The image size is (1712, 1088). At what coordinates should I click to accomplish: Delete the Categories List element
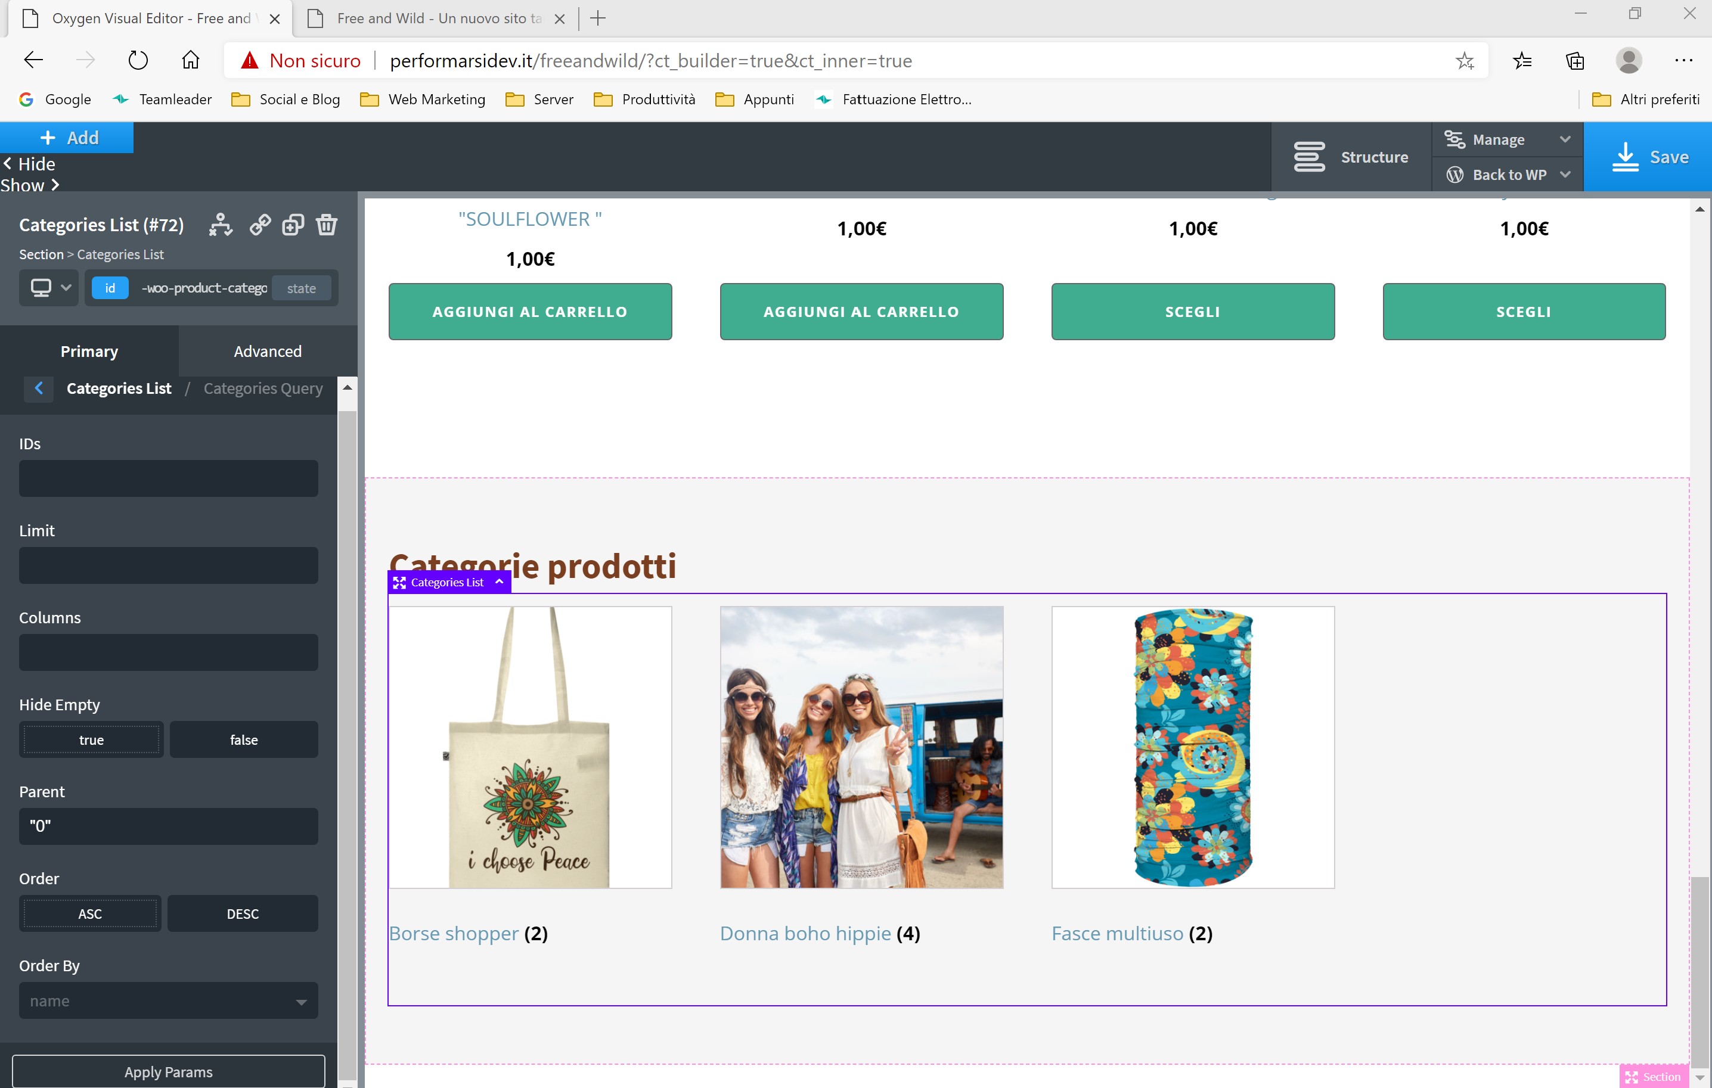click(x=326, y=225)
